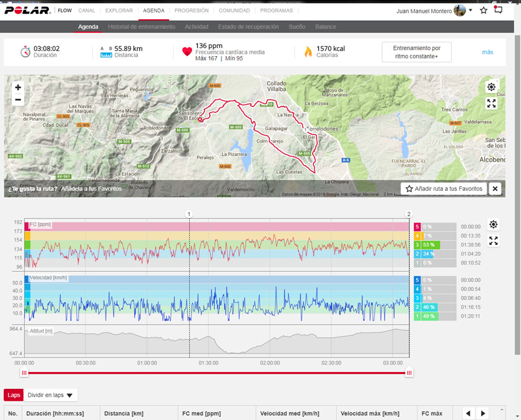Click the FLOW label beside logo
521x420 pixels.
[64, 11]
